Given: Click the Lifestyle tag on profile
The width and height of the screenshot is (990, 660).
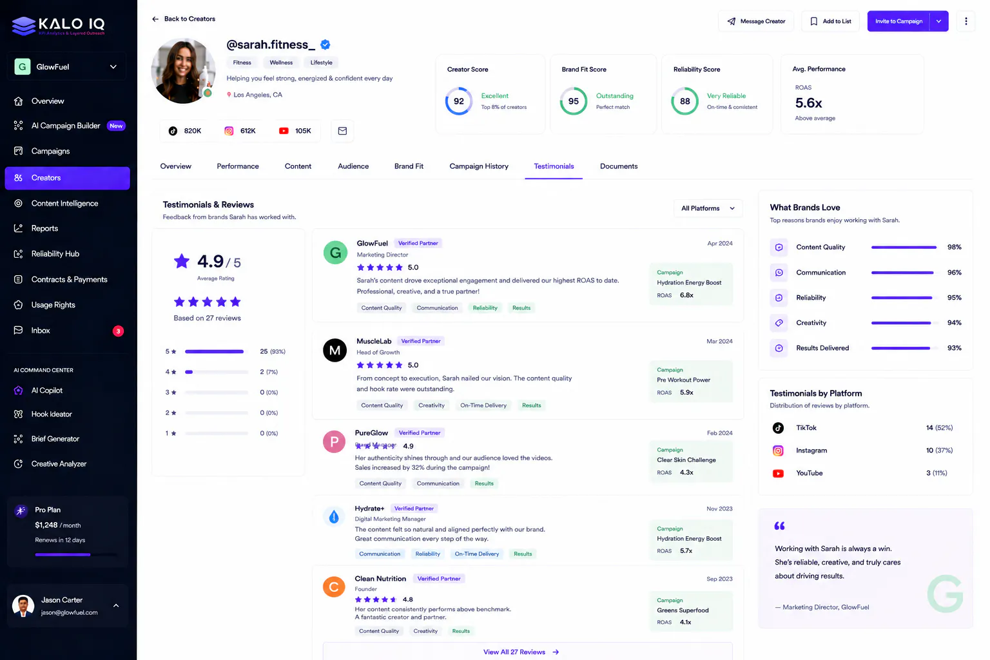Looking at the screenshot, I should (322, 63).
